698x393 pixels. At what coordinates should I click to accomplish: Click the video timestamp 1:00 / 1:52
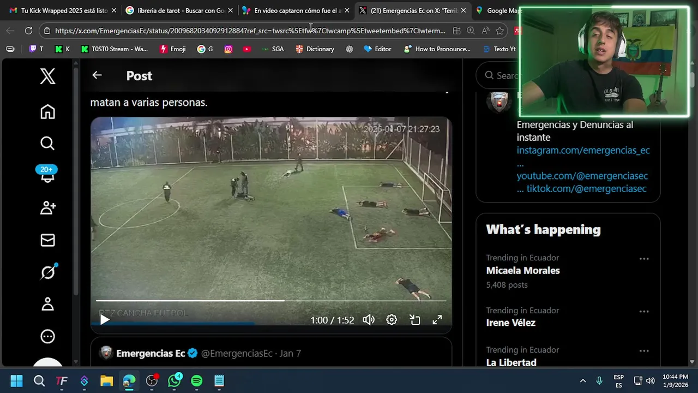(332, 320)
